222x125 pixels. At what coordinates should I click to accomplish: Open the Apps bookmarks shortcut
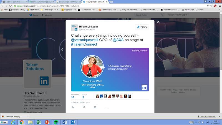click(4, 10)
